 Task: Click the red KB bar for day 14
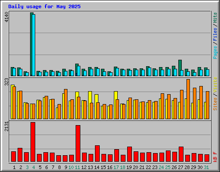coord(97,154)
